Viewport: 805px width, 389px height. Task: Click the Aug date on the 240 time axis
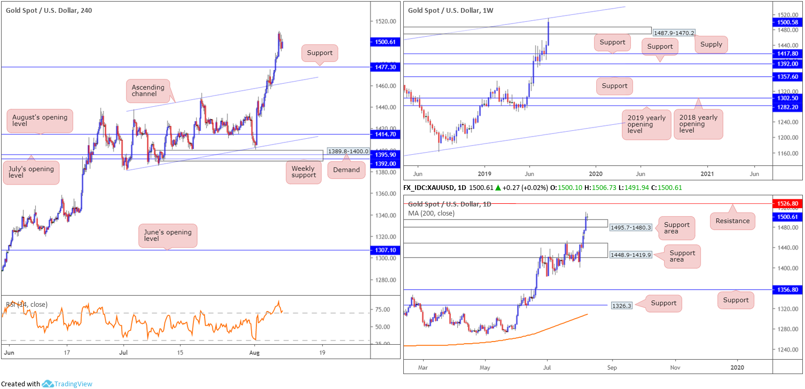[x=254, y=353]
